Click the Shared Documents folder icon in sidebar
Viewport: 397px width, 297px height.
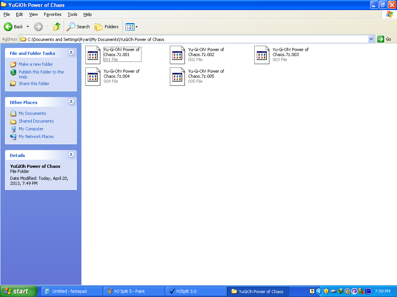[13, 121]
